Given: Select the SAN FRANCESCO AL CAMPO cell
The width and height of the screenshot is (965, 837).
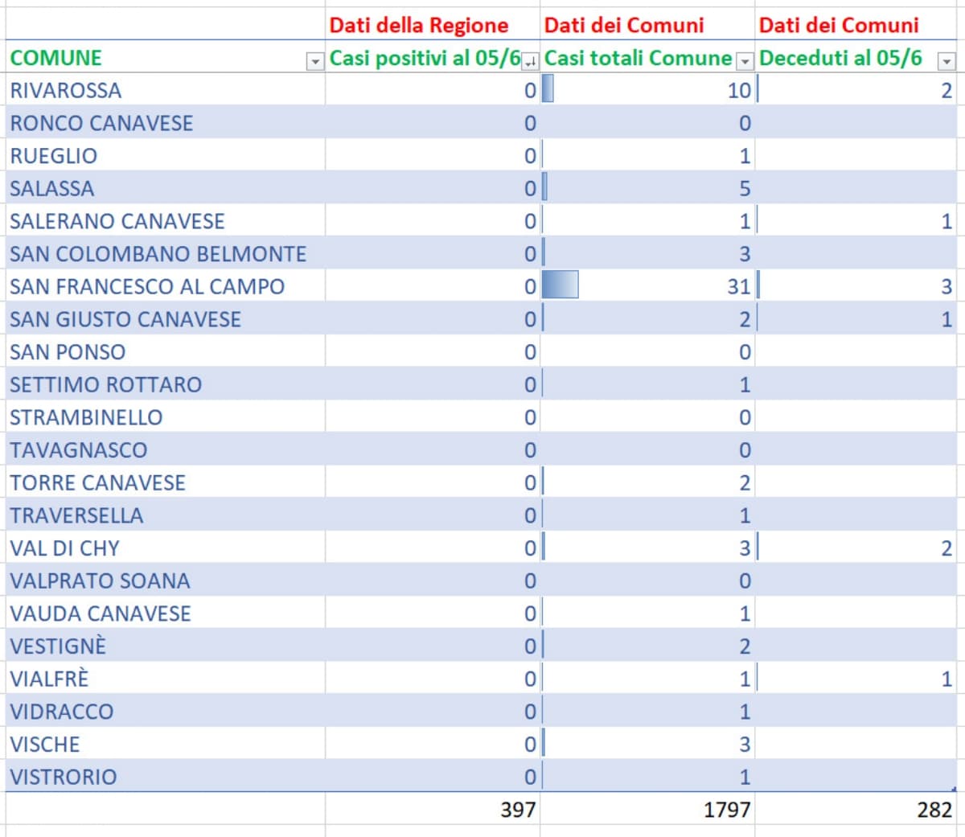Looking at the screenshot, I should 165,286.
